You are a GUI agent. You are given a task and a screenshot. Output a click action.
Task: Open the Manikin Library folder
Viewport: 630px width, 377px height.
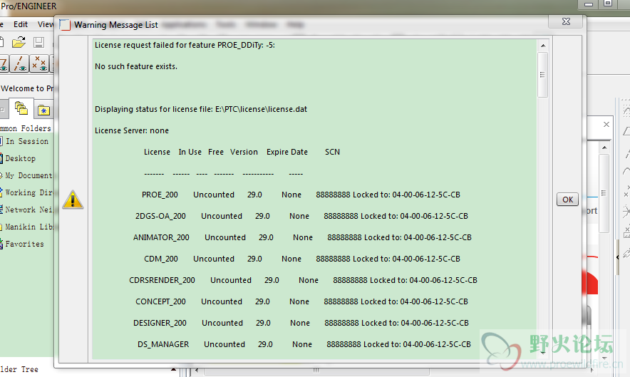click(x=28, y=227)
